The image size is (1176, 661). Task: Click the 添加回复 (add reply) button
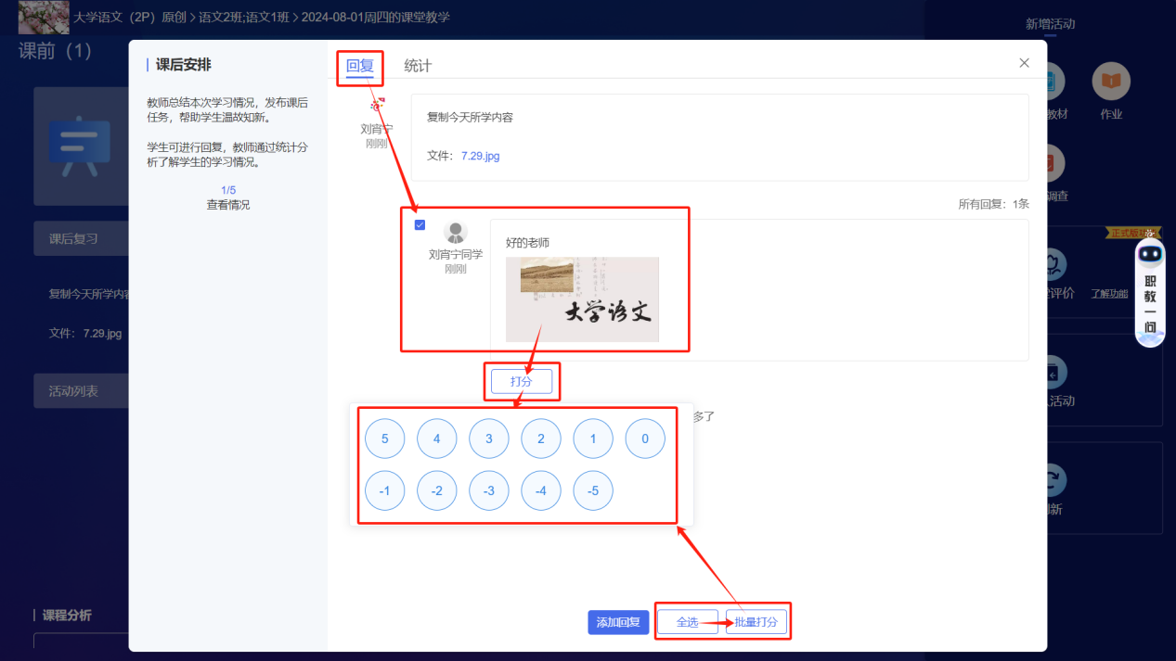tap(618, 621)
